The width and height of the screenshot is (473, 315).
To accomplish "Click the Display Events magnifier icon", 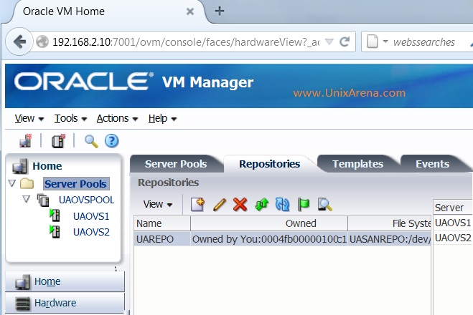I will (x=325, y=205).
